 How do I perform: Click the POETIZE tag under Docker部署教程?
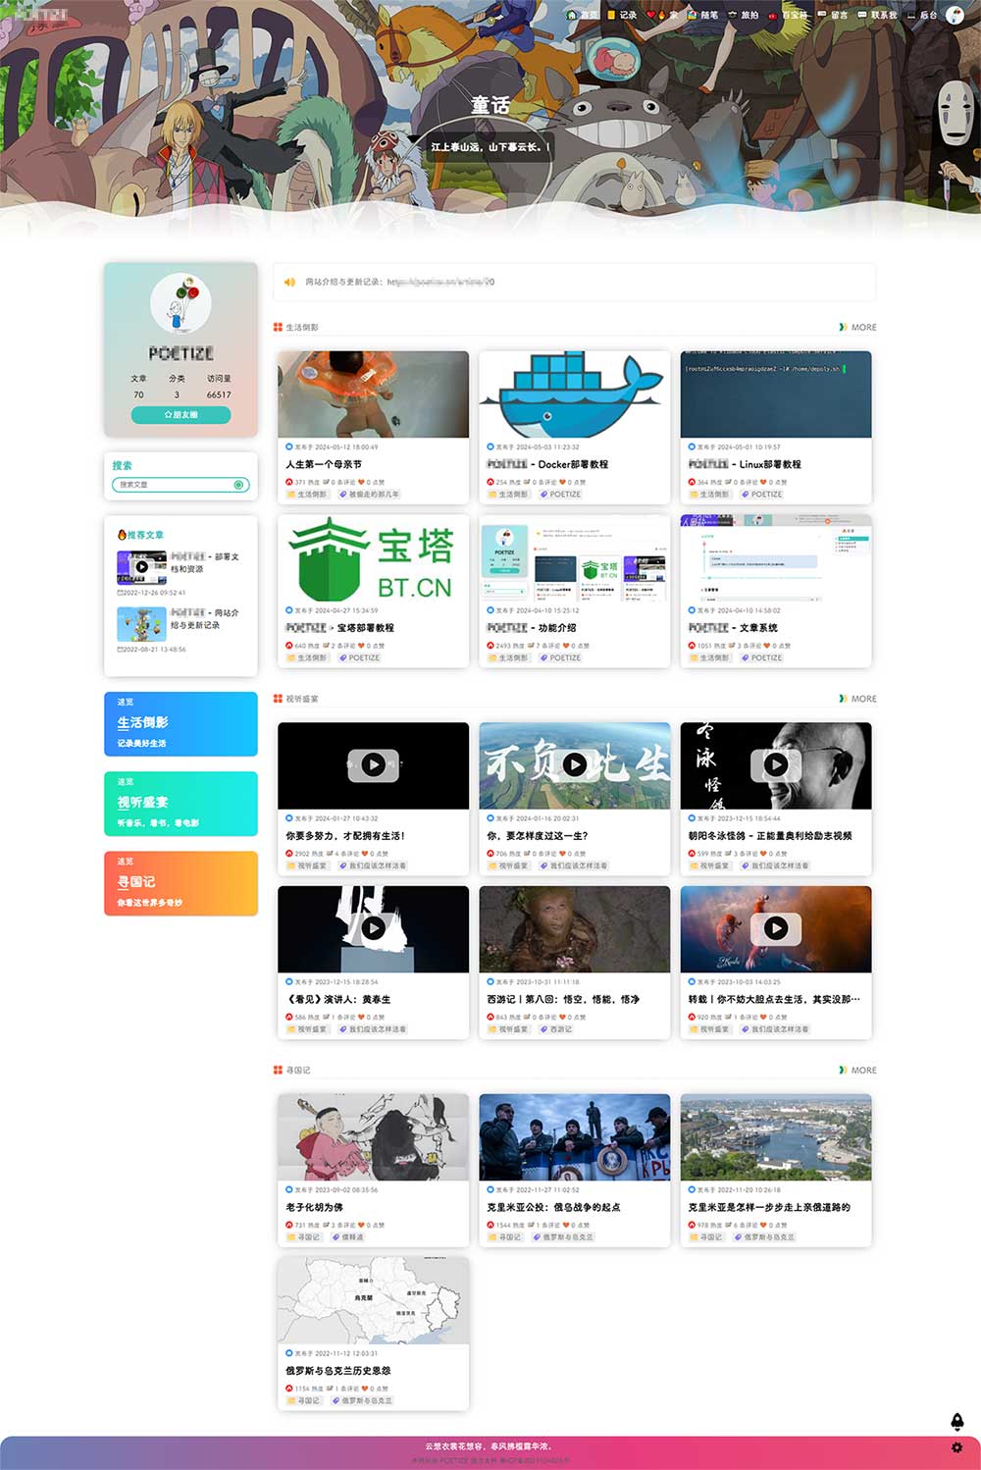point(560,495)
